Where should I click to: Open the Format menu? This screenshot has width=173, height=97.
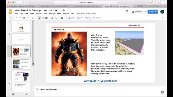(x=39, y=13)
